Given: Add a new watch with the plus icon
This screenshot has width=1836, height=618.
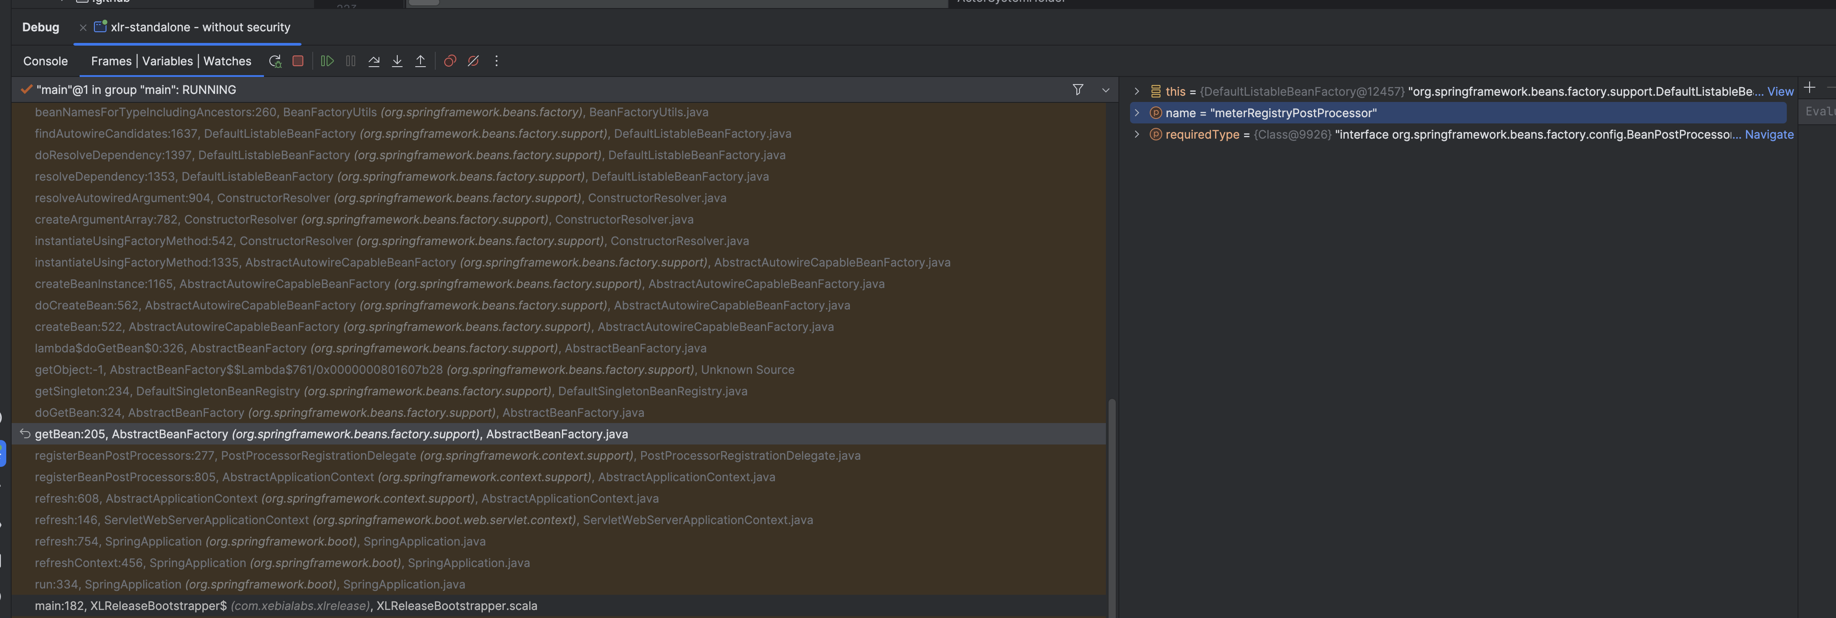Looking at the screenshot, I should tap(1810, 88).
